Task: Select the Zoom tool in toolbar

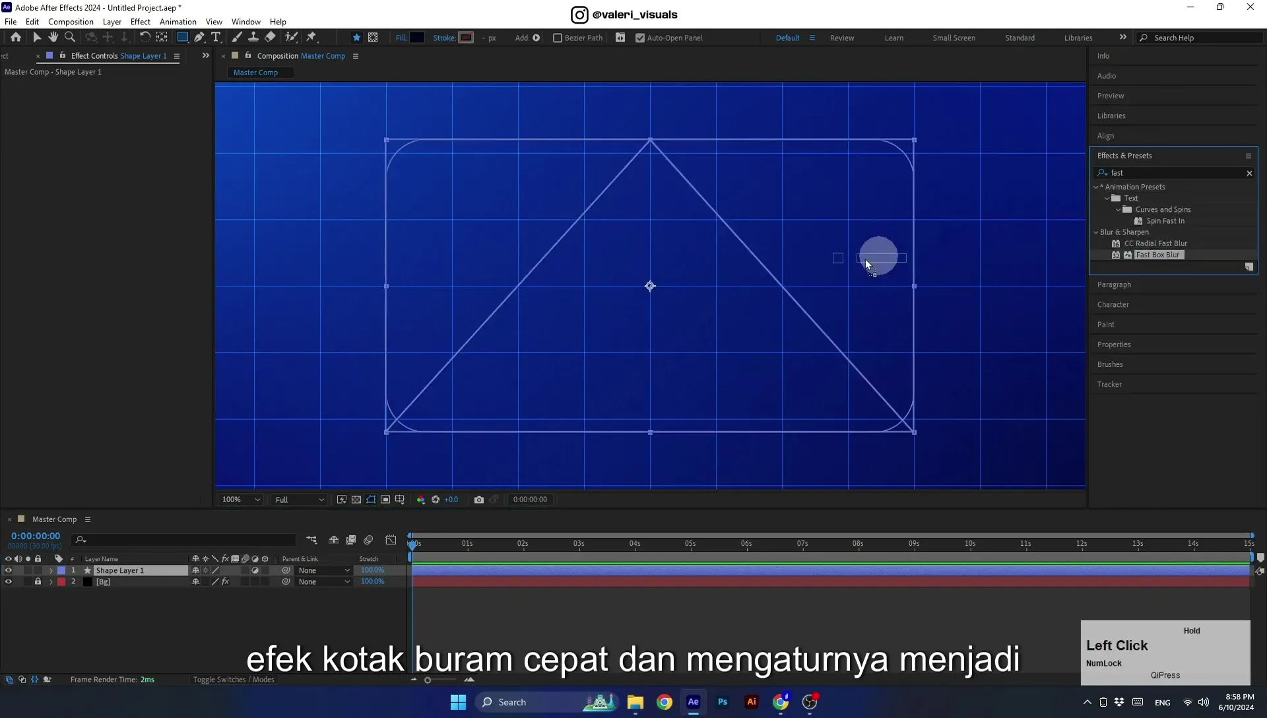Action: coord(70,38)
